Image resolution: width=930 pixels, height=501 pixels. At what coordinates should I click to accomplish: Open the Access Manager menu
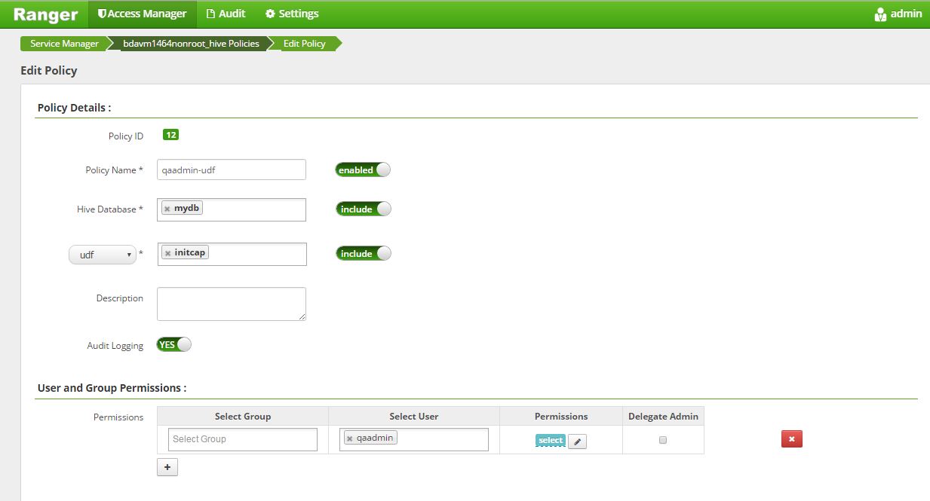[x=143, y=14]
